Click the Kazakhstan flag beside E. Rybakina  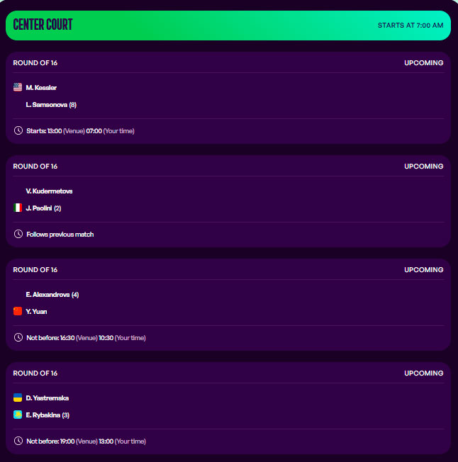click(18, 415)
